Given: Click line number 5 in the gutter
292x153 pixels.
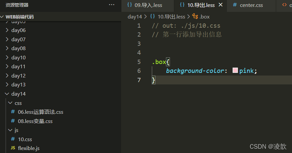Looking at the screenshot, I should [x=139, y=62].
